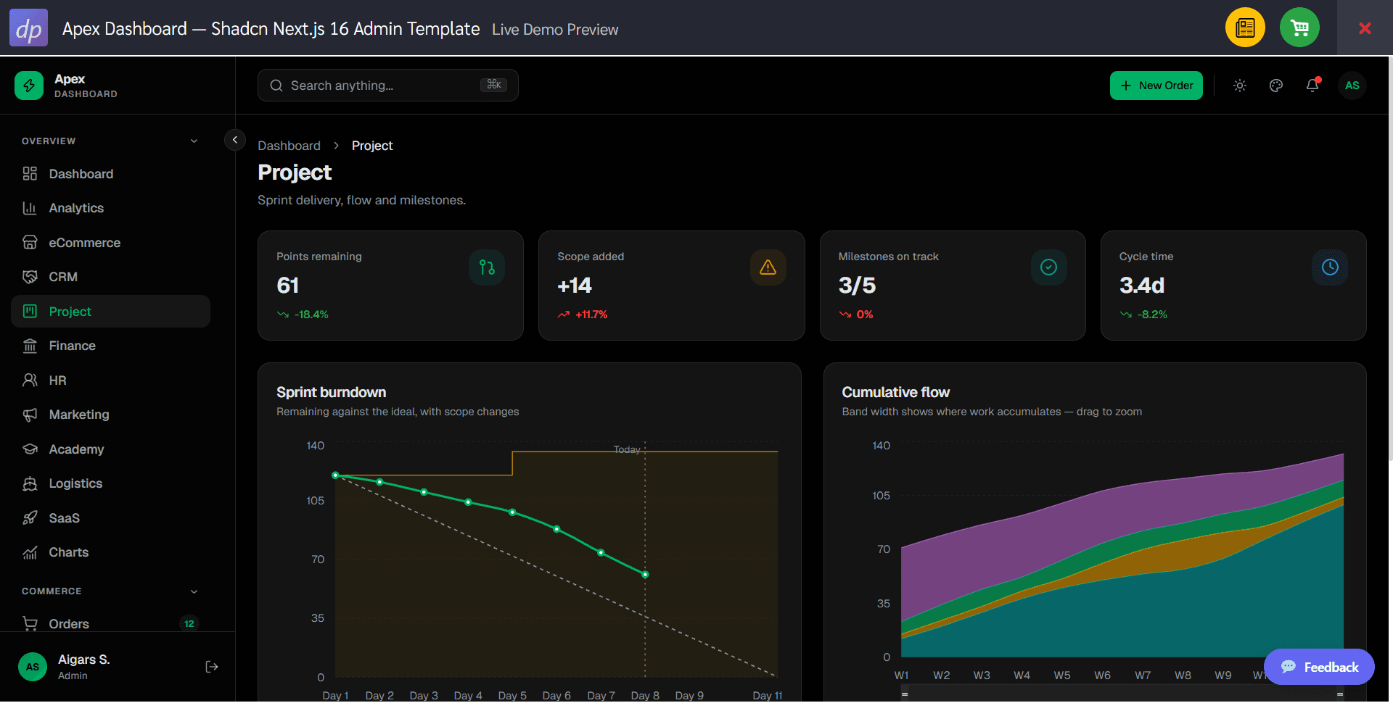Open the Feedback chat button

point(1319,667)
